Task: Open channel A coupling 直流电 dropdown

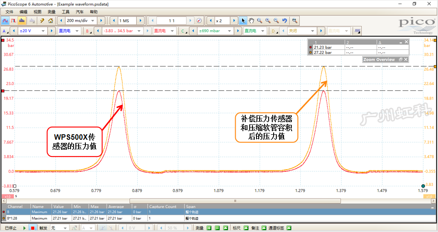Action: [x=77, y=31]
